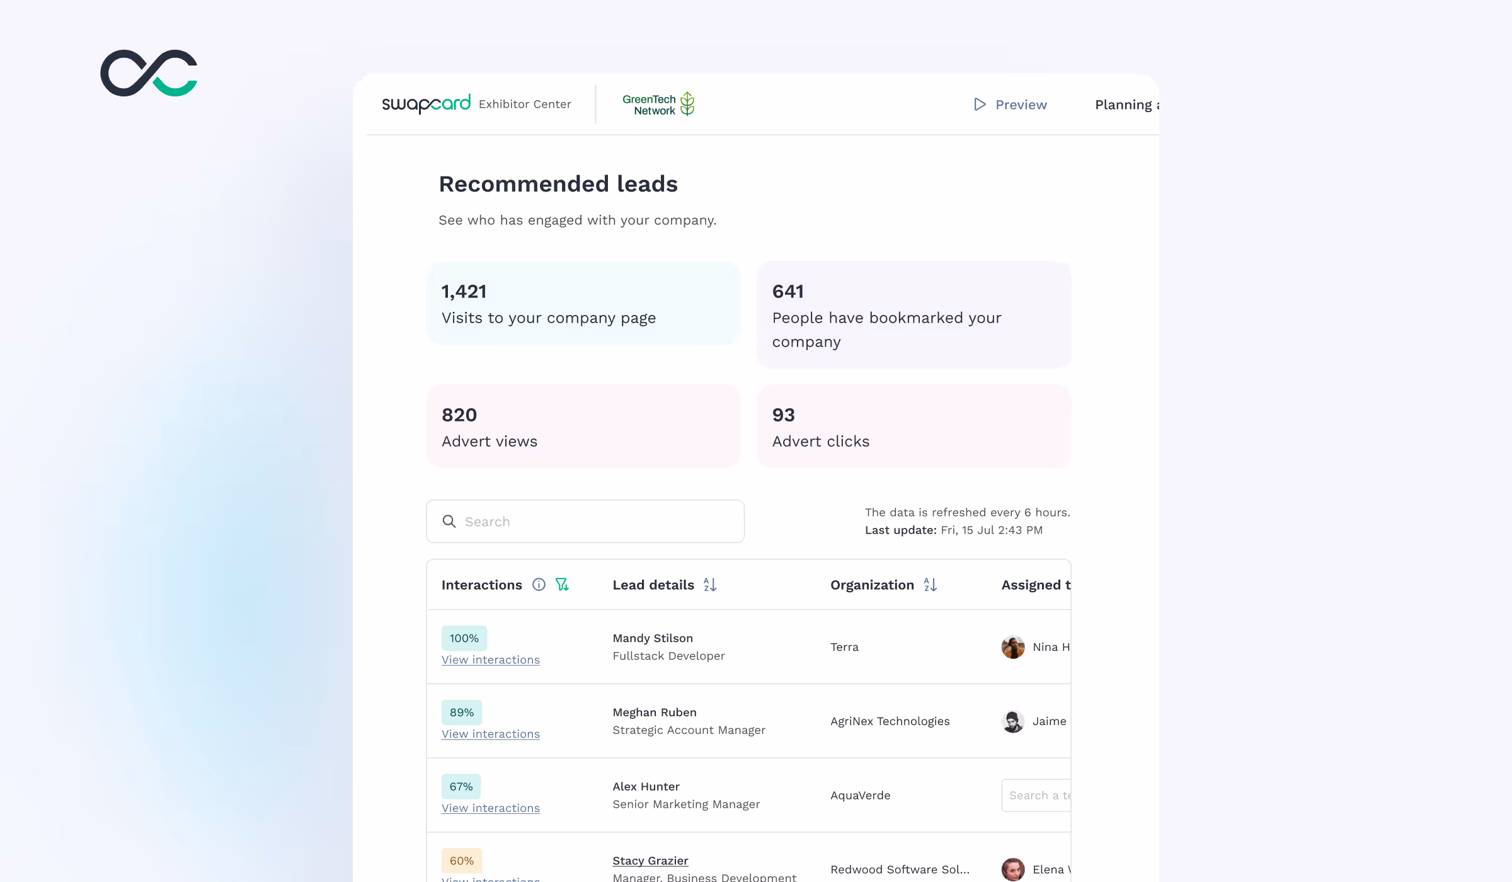
Task: Click the Visits to company page card
Action: pos(583,304)
